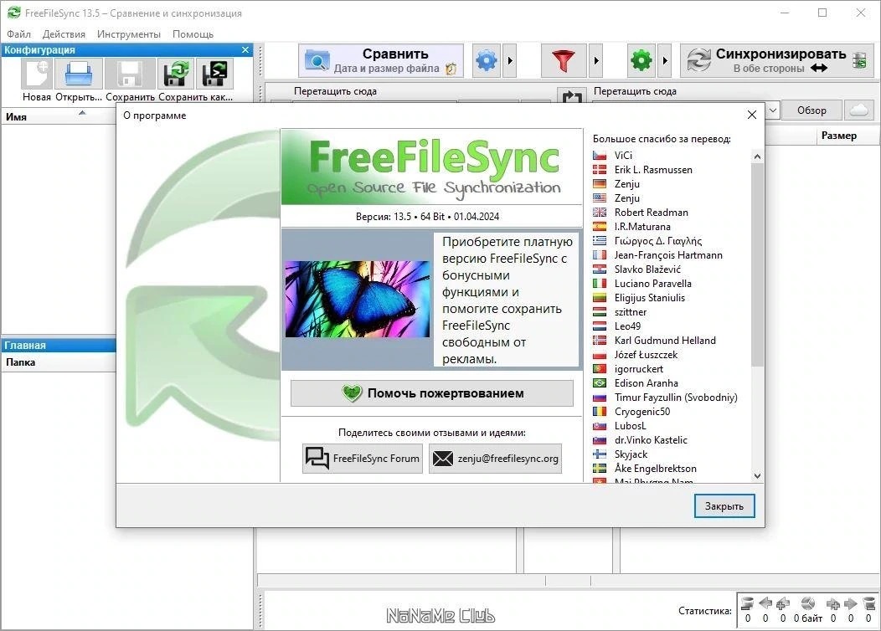
Task: Select Timur Fayzullin (Svobodniy) entry
Action: tap(675, 398)
